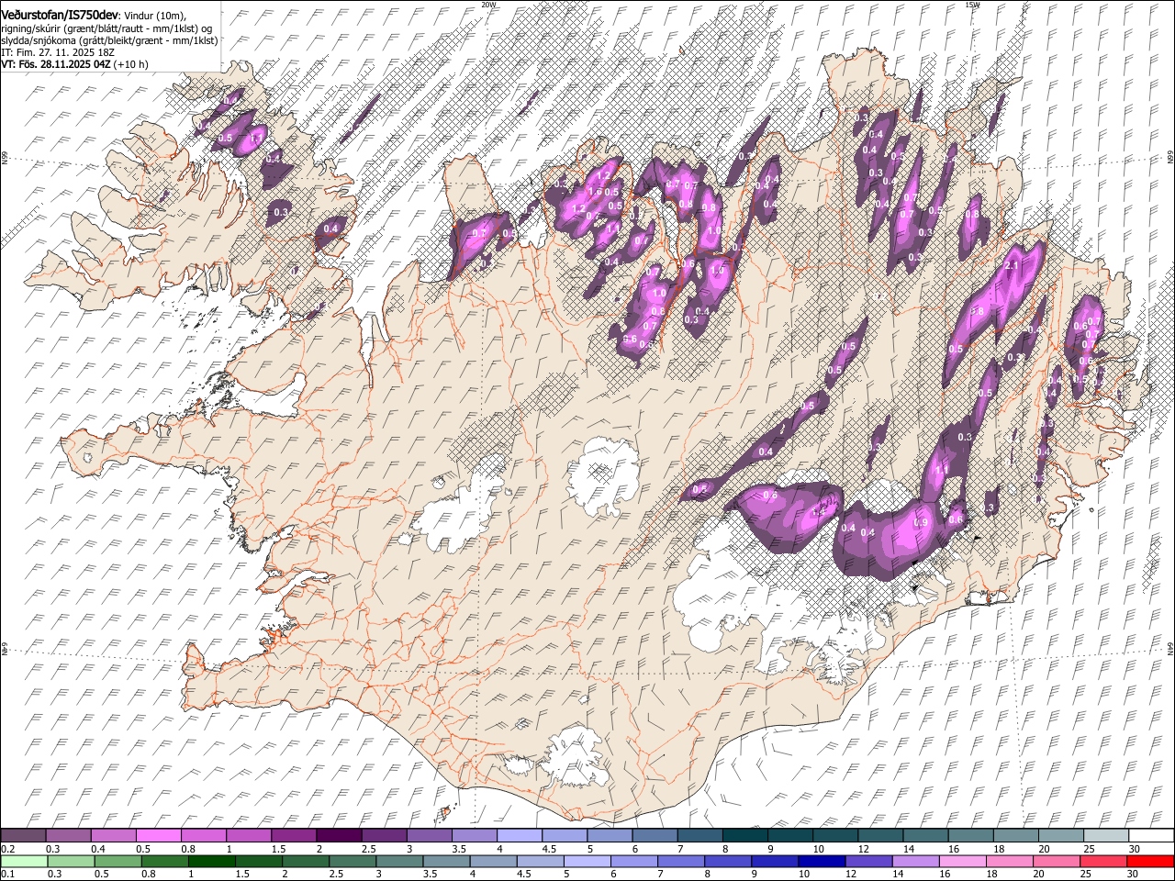The height and width of the screenshot is (881, 1175).
Task: Click the slate blue 6 snow legend swatch
Action: pyautogui.click(x=655, y=836)
